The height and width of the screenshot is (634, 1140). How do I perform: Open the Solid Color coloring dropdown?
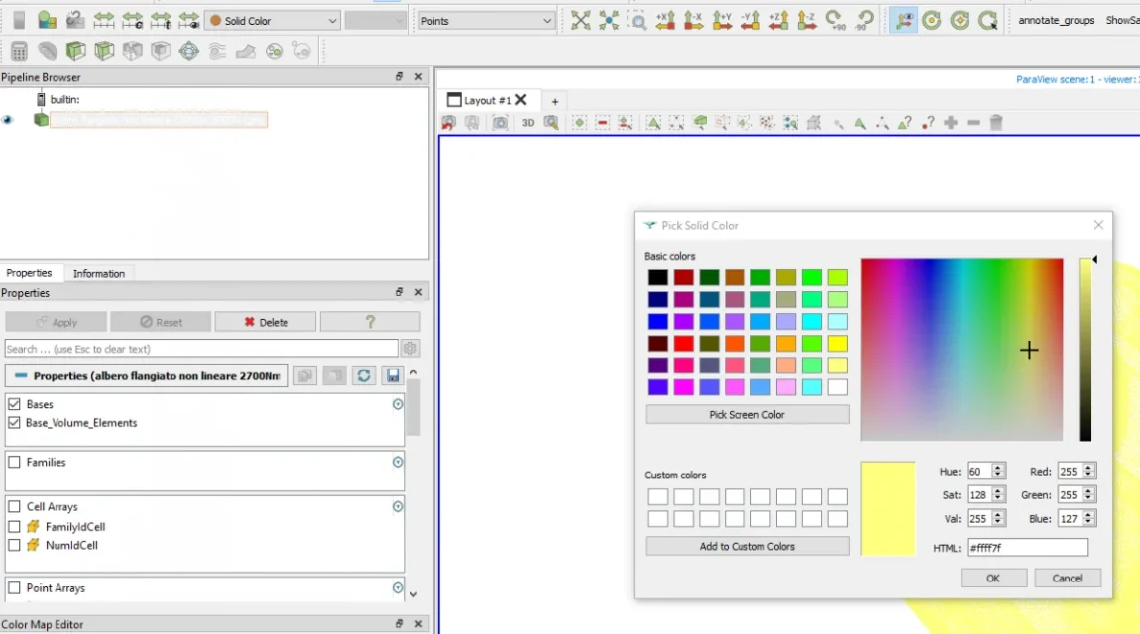click(273, 21)
